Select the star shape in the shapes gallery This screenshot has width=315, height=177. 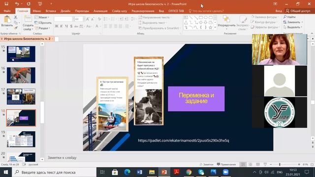(x=210, y=28)
